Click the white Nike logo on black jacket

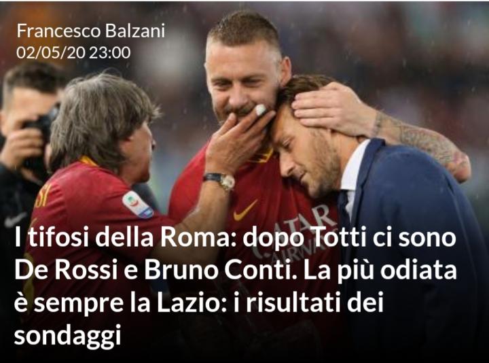(x=15, y=220)
